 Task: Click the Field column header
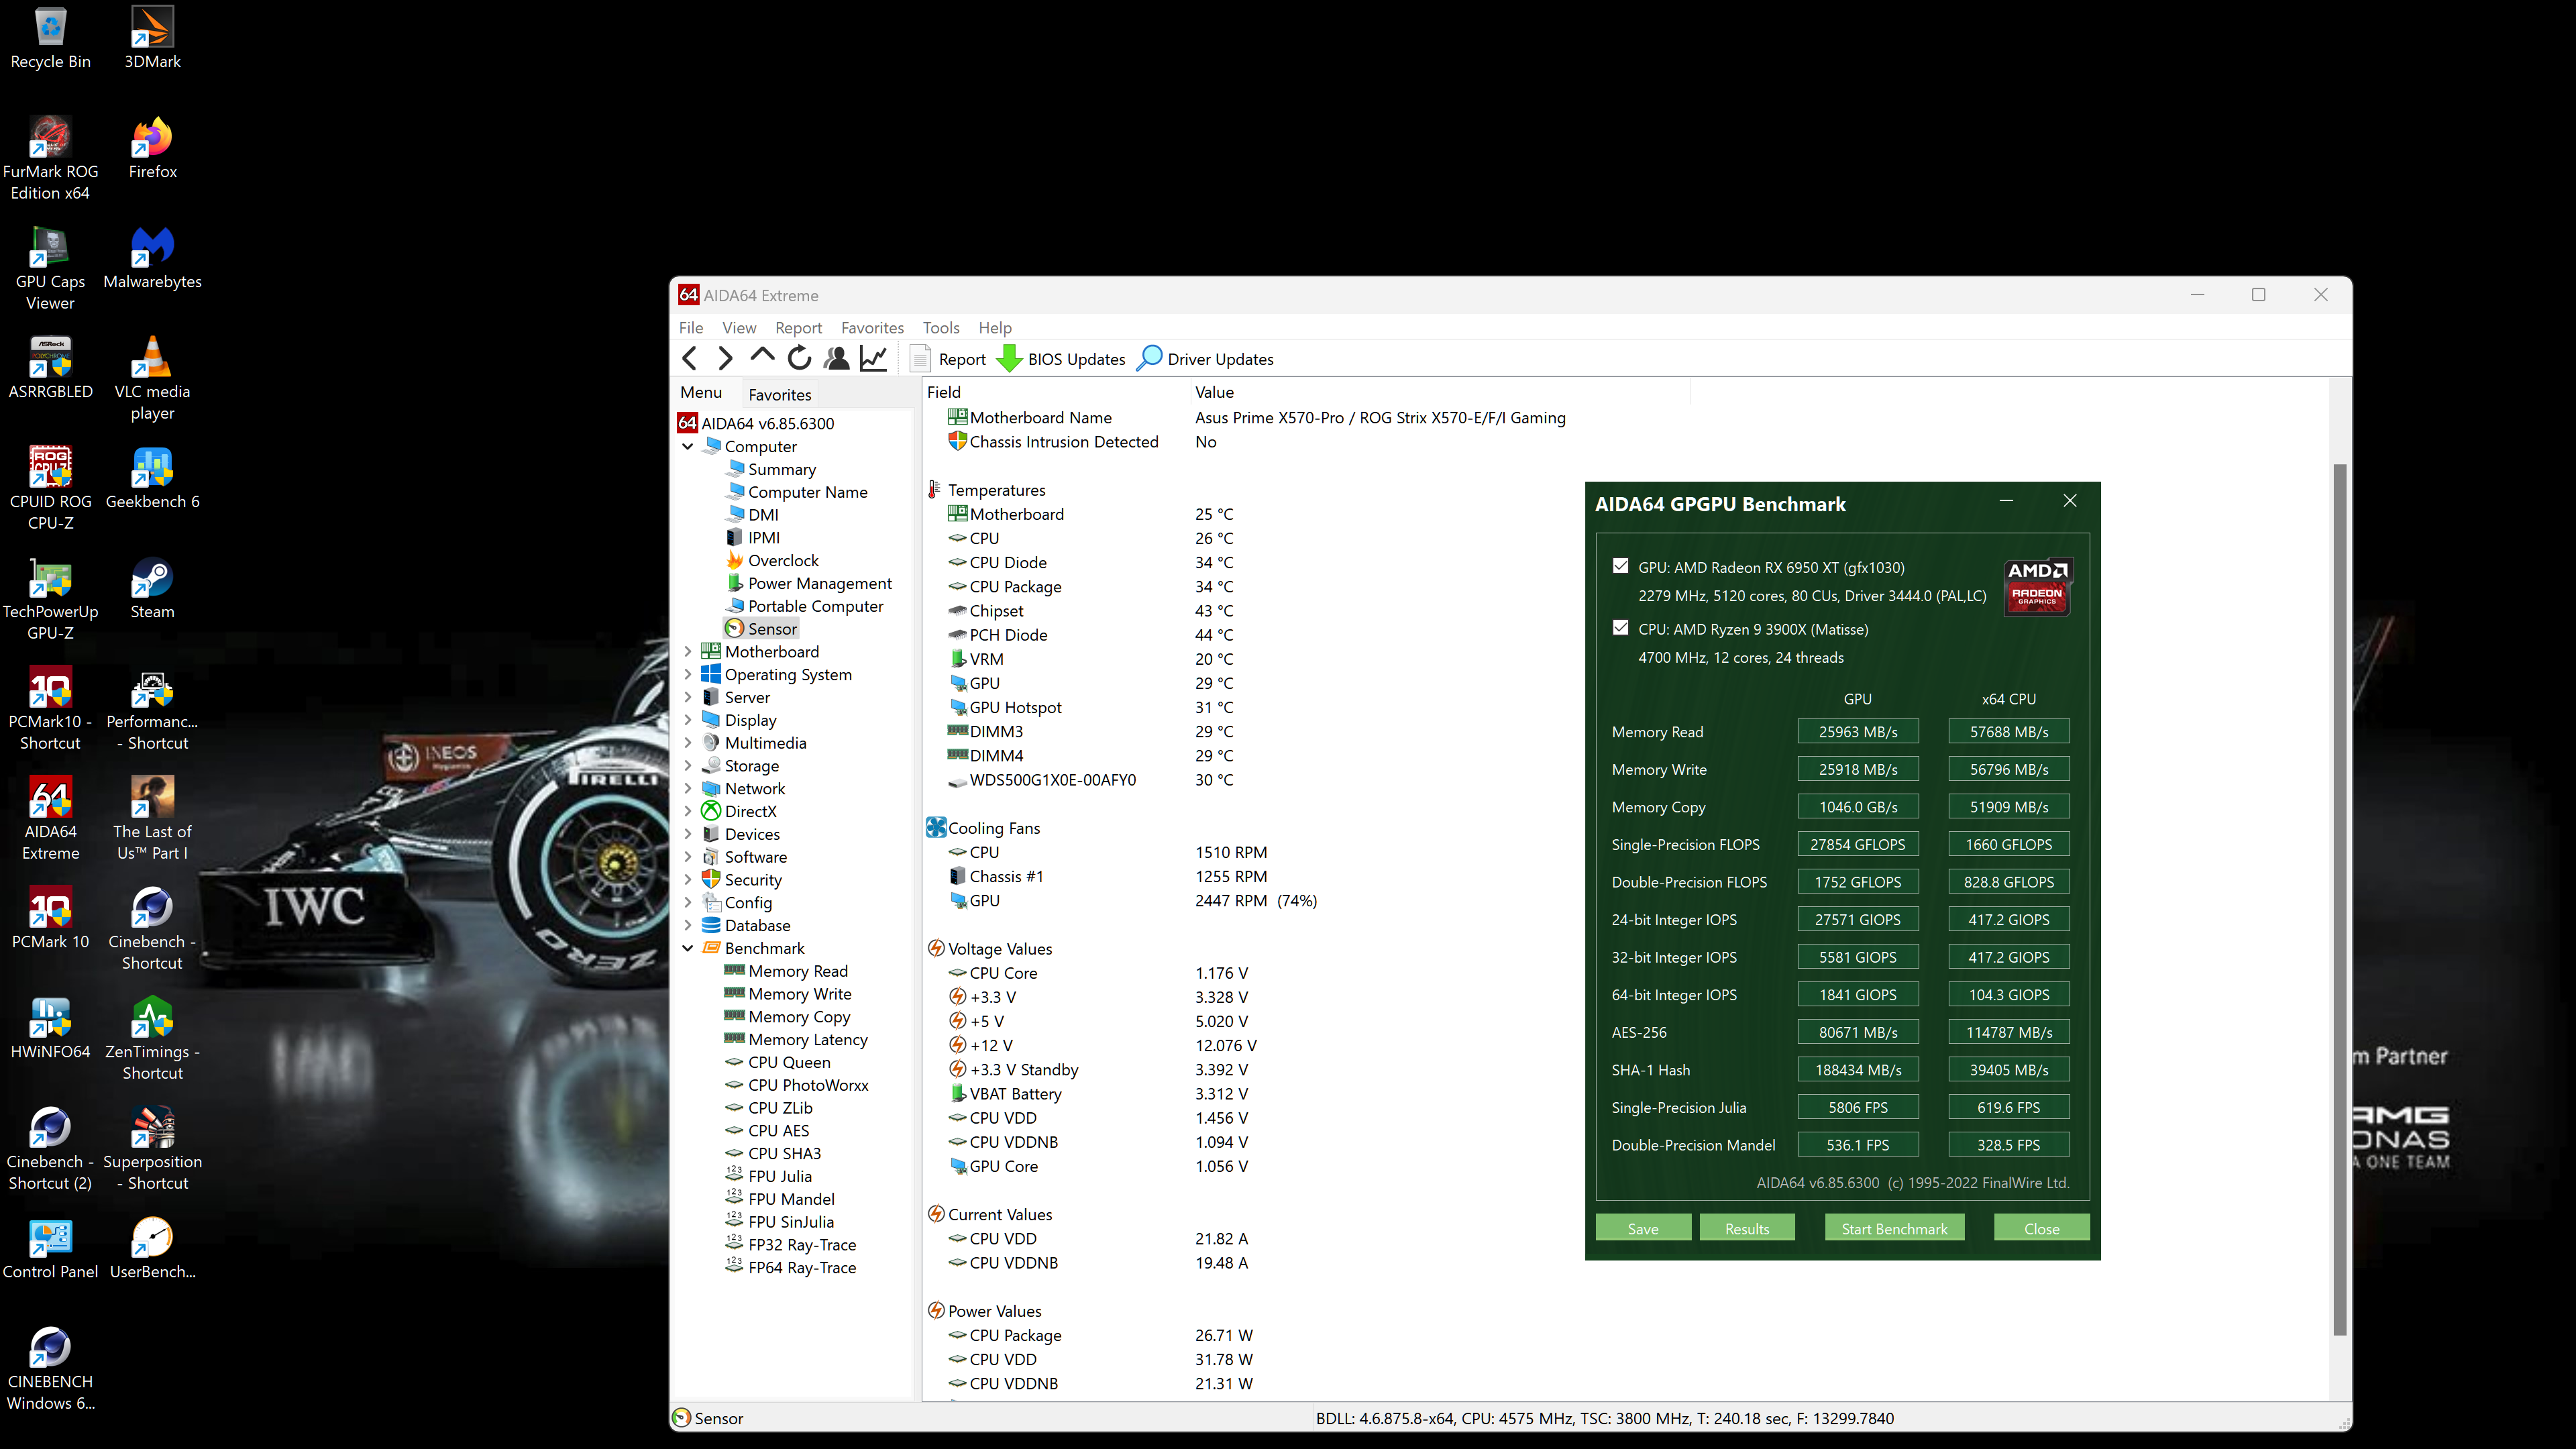[x=1055, y=392]
